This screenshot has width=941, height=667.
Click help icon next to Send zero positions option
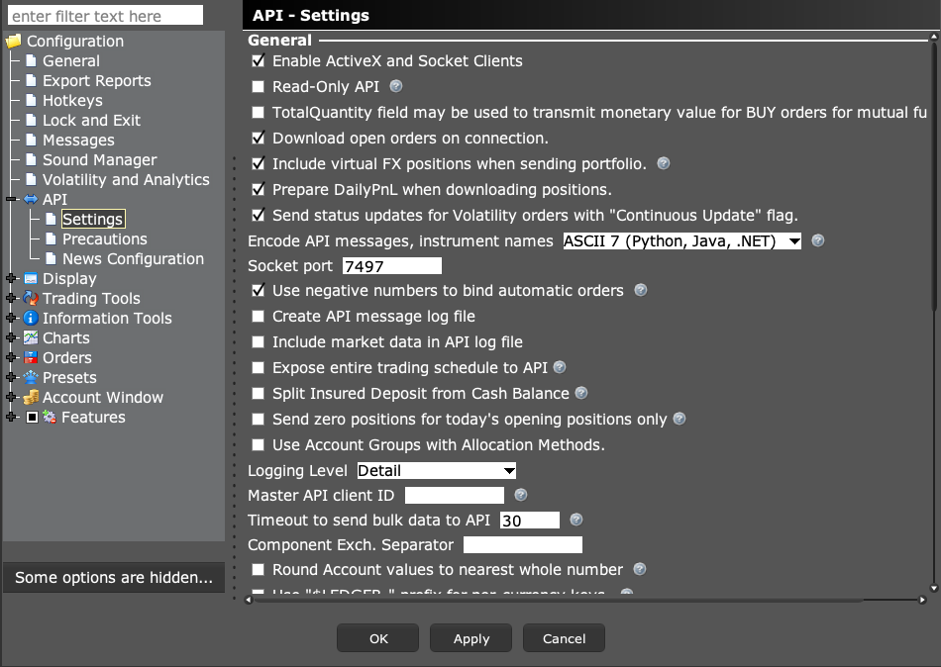click(x=680, y=419)
